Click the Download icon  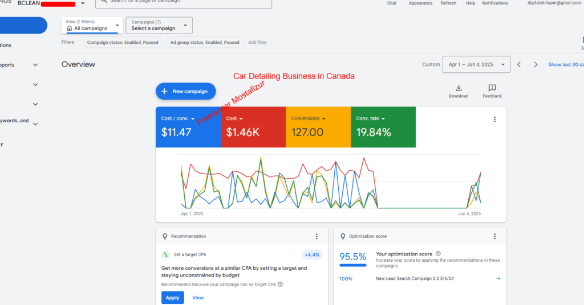459,88
